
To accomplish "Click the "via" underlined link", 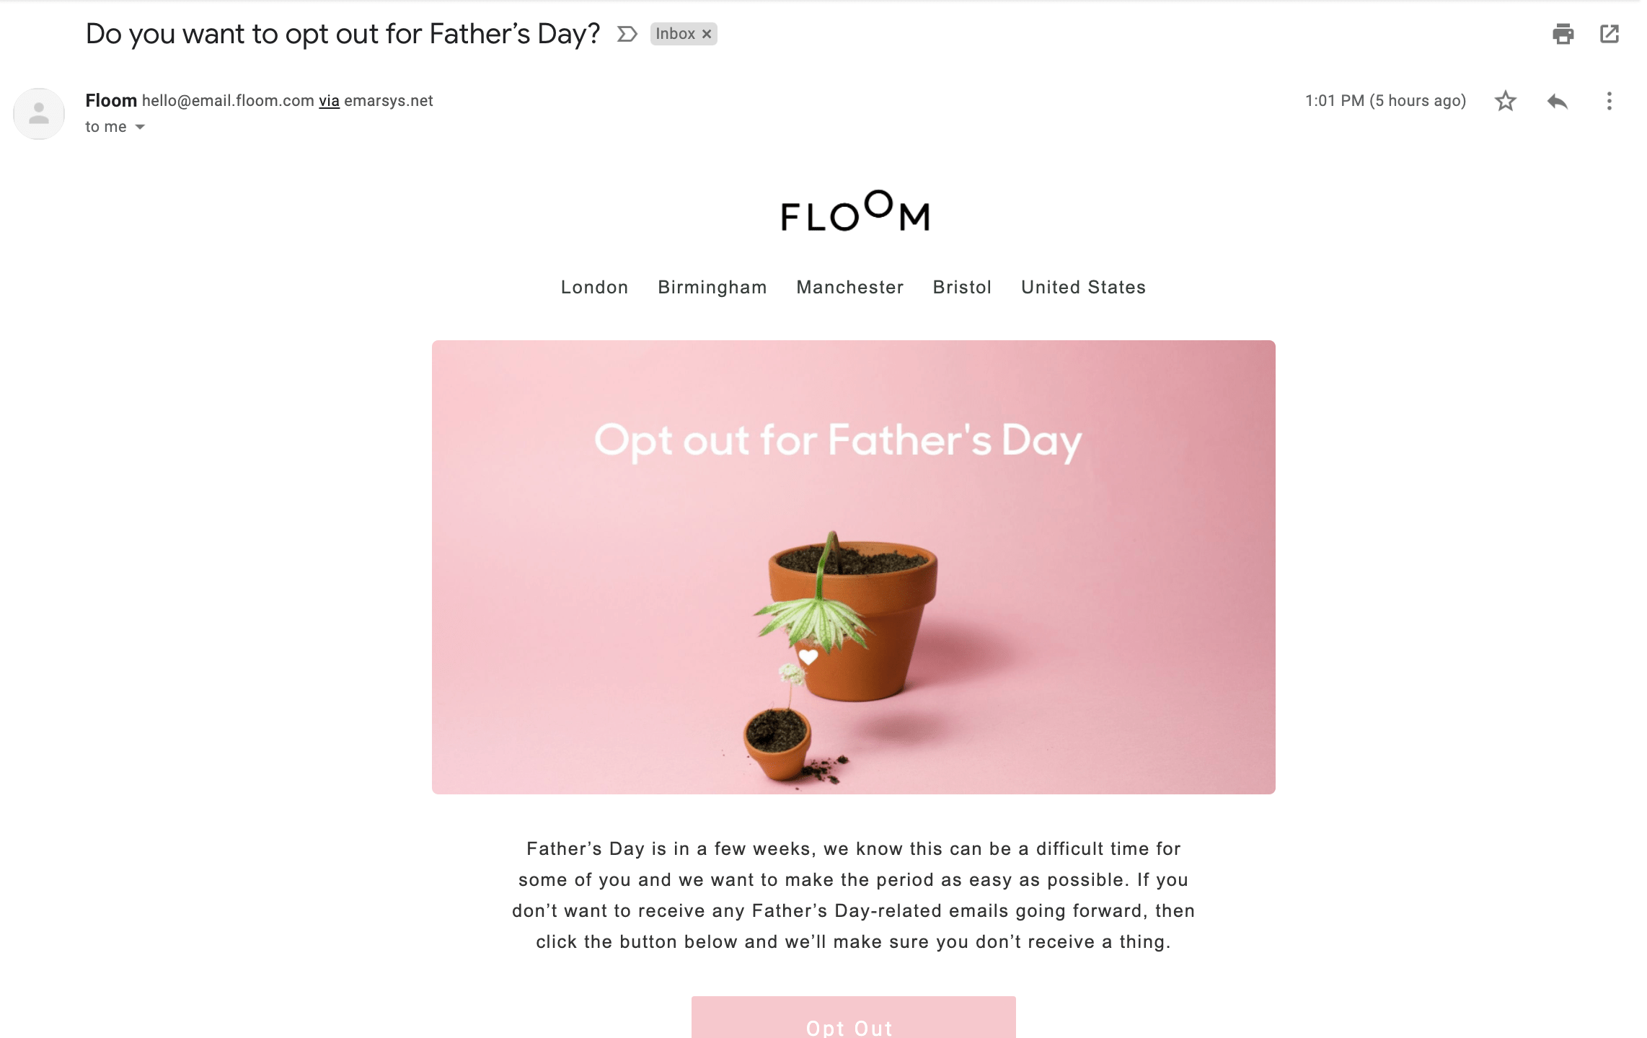I will [x=329, y=101].
